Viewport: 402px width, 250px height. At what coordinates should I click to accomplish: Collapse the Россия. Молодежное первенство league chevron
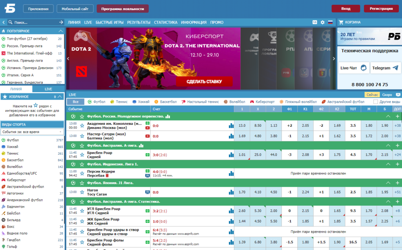point(388,117)
